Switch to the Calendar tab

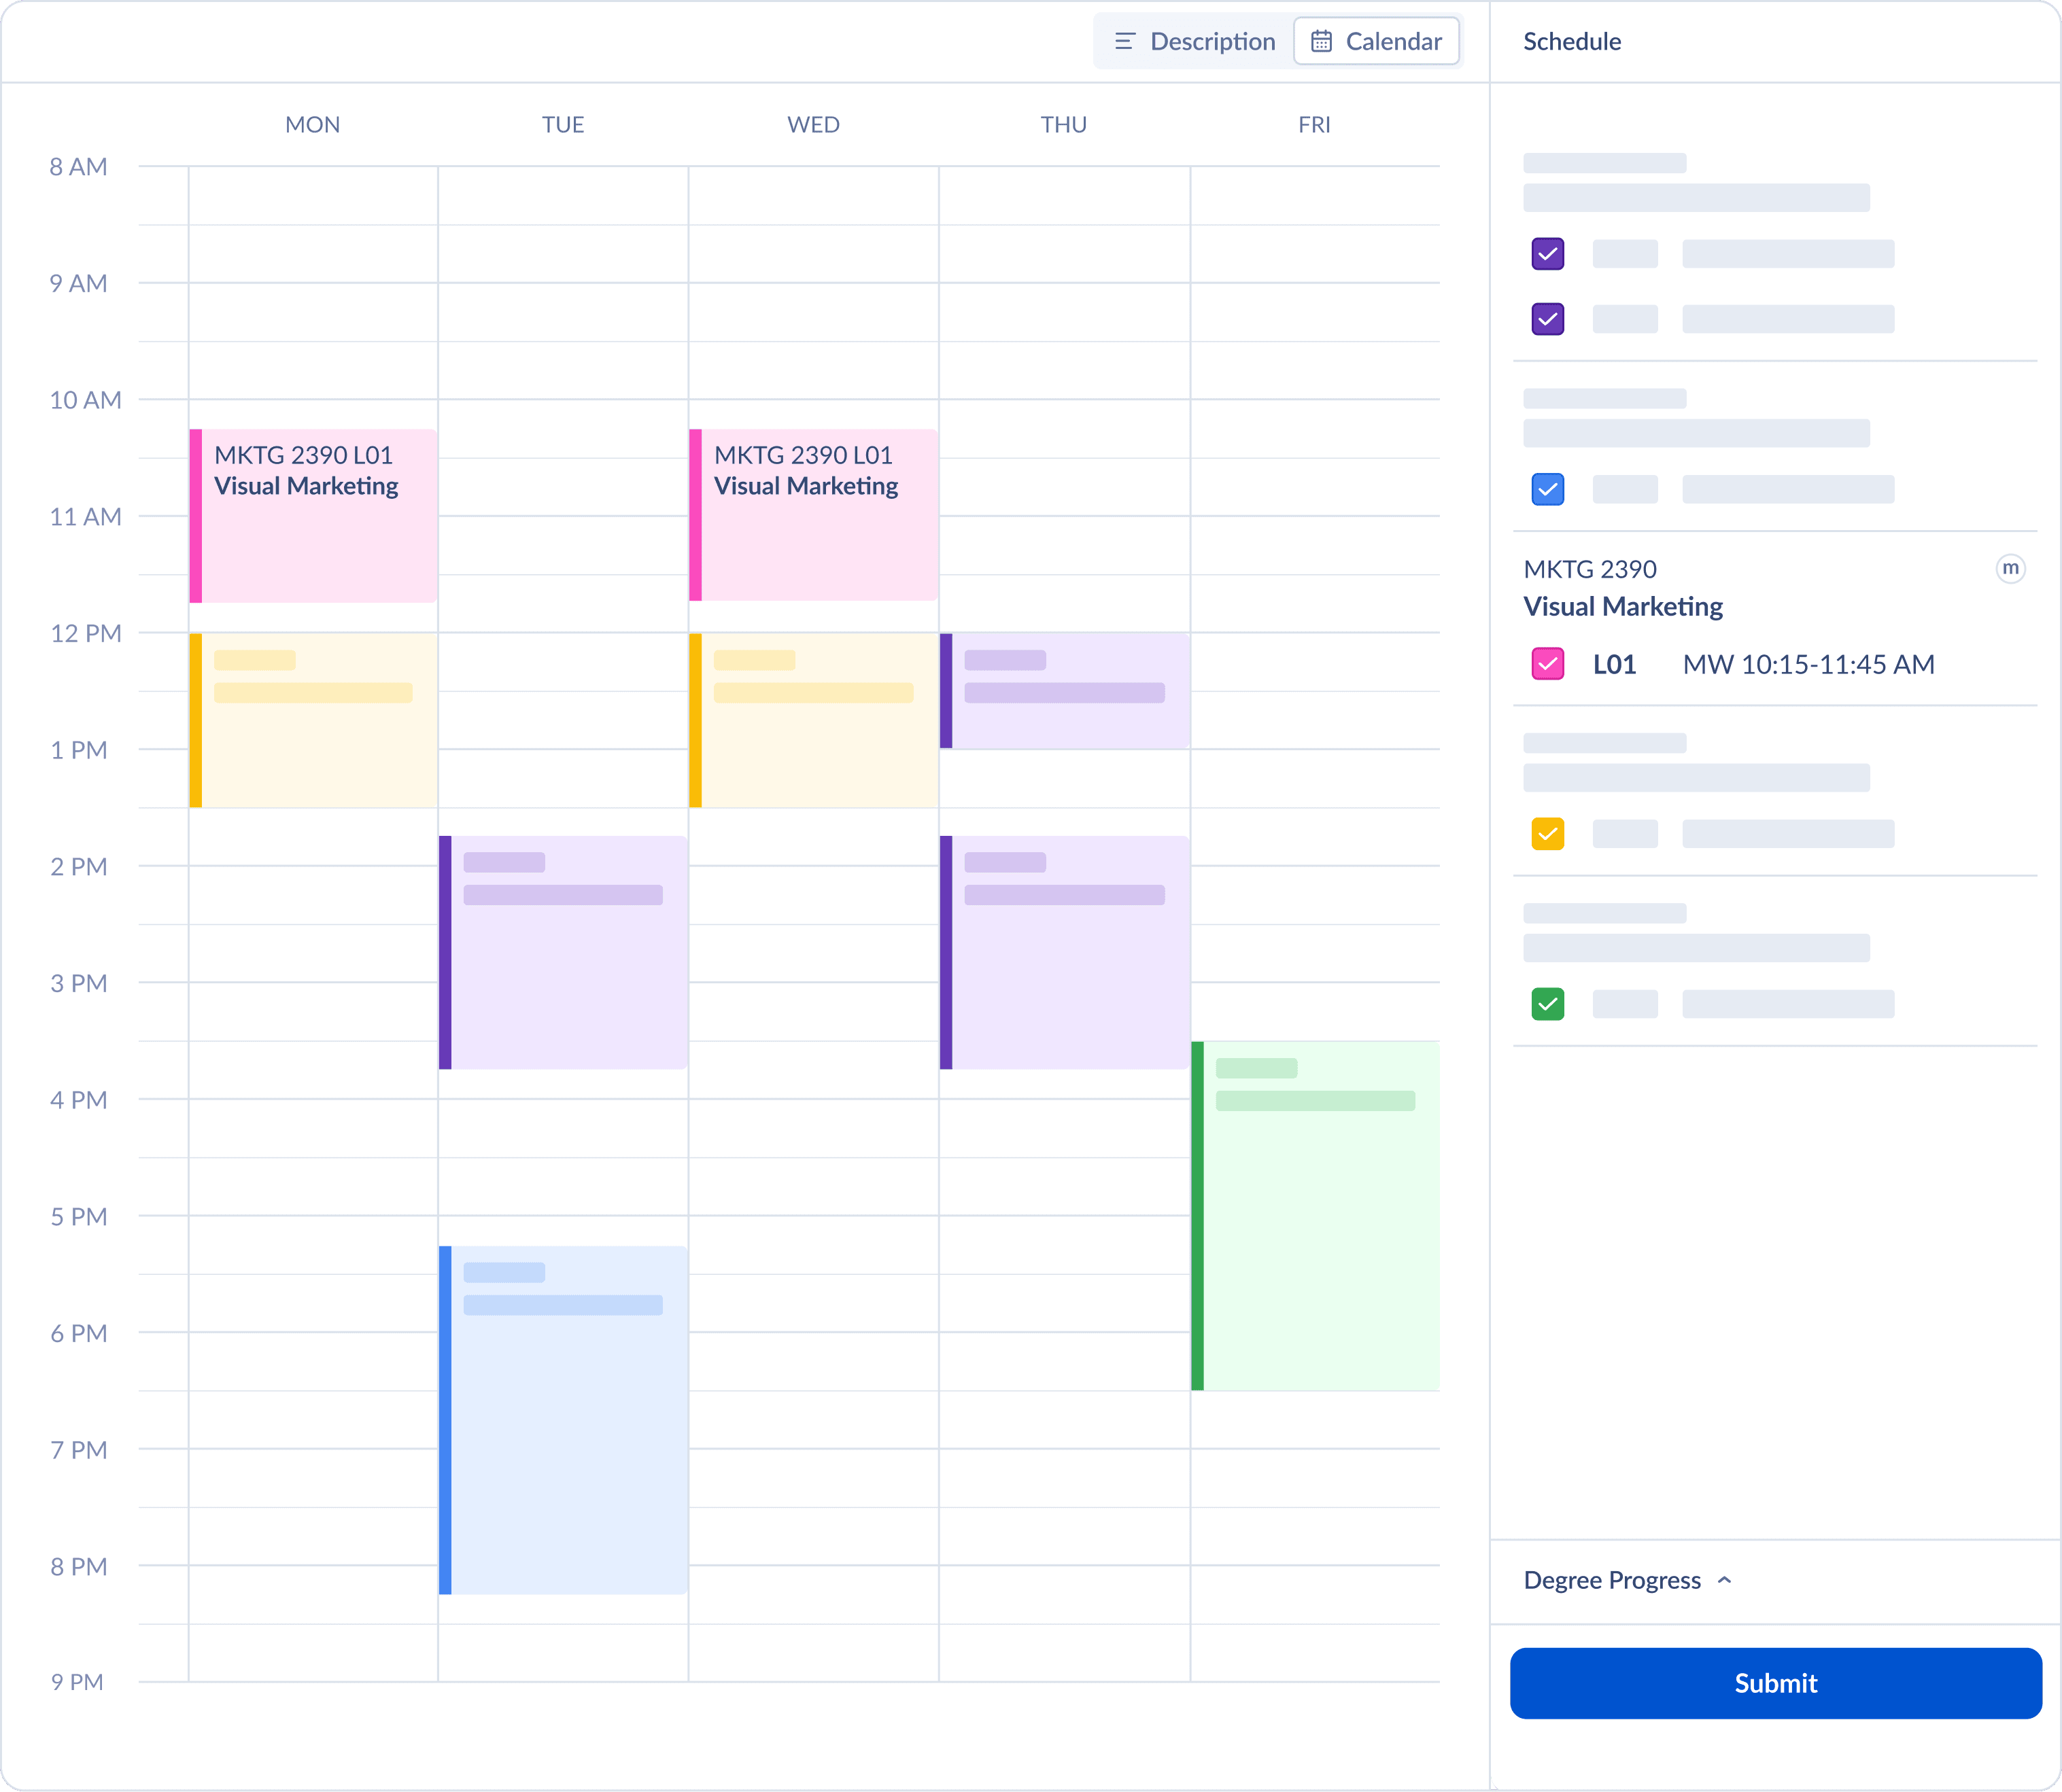(x=1377, y=41)
